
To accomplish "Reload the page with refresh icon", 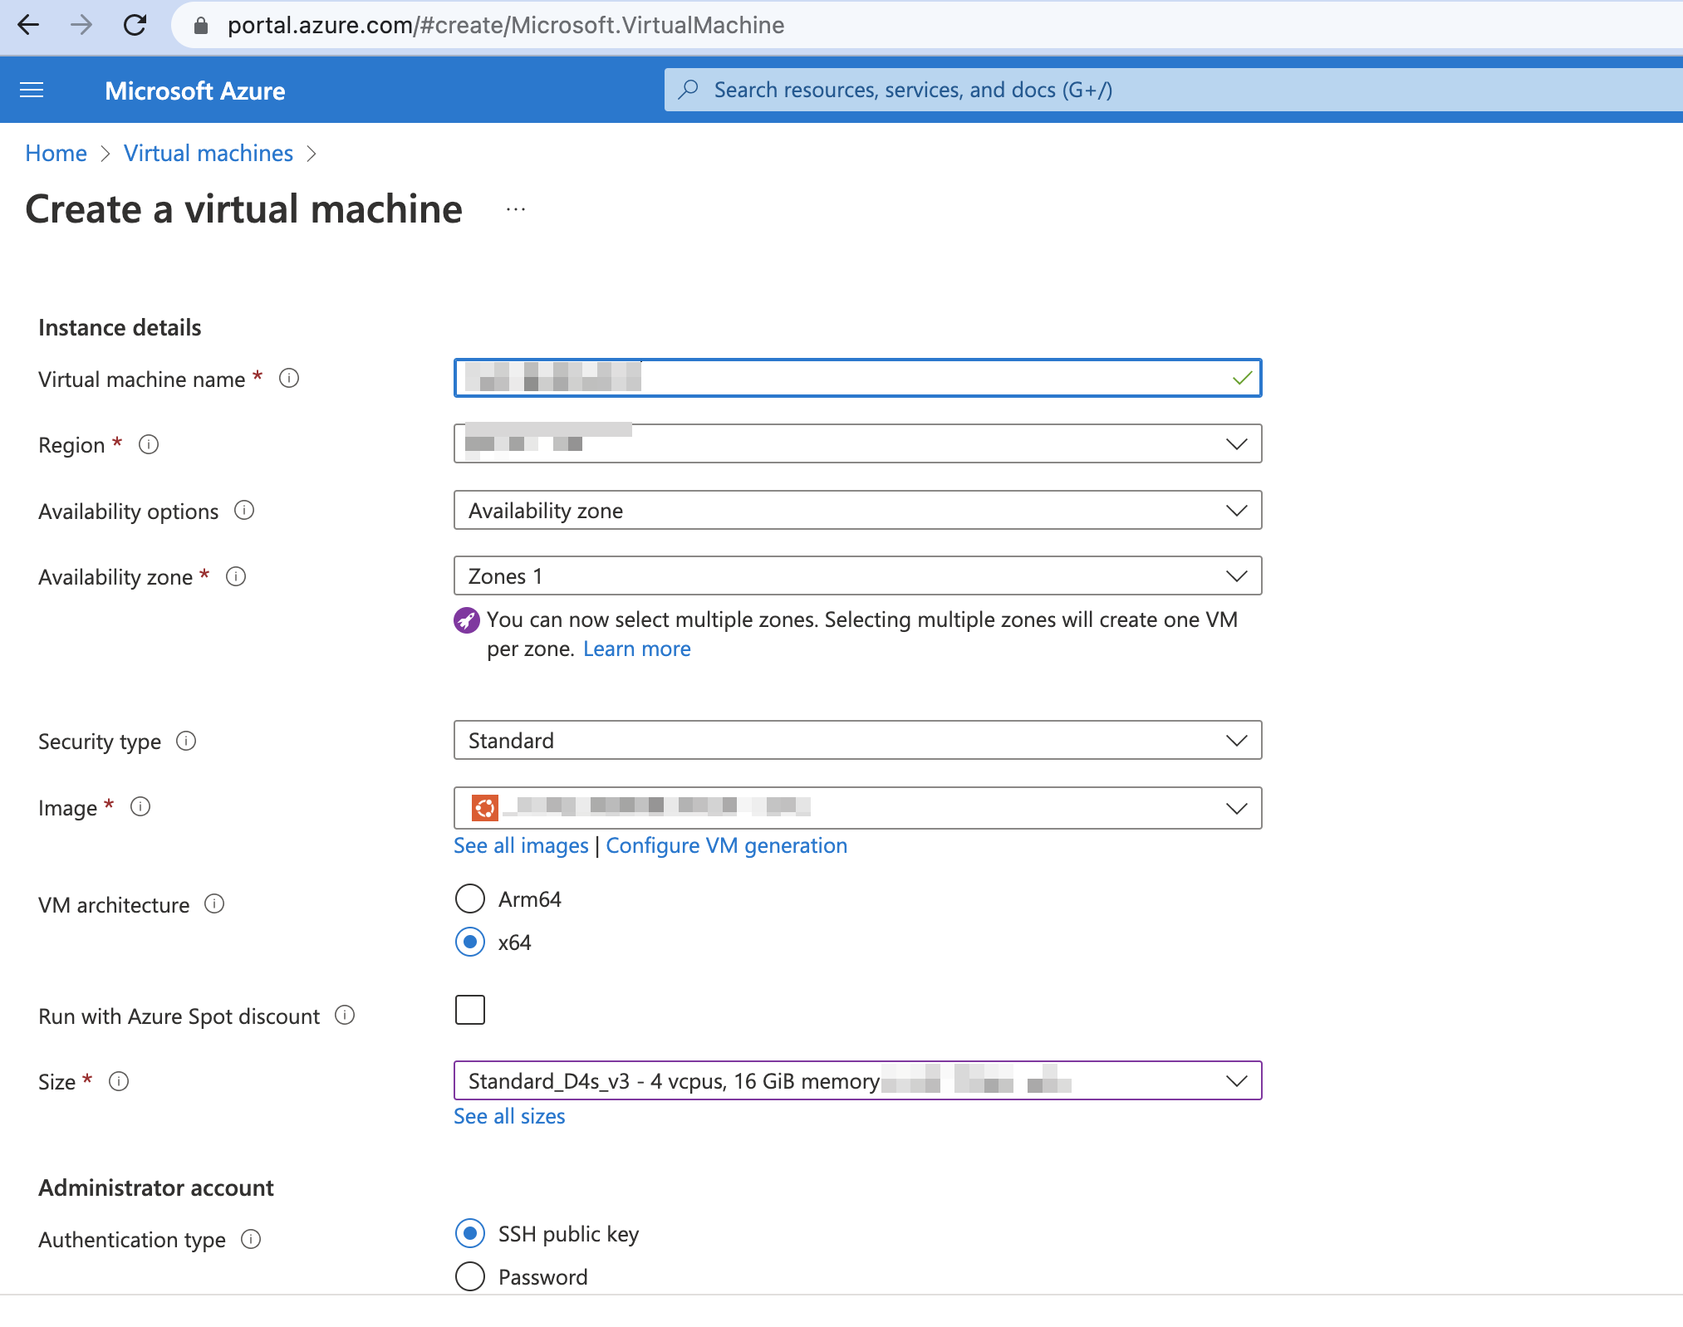I will coord(135,25).
